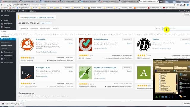The width and height of the screenshot is (190, 107).
Task: Click the Пароль field in Password Manager
Action: pyautogui.click(x=180, y=68)
